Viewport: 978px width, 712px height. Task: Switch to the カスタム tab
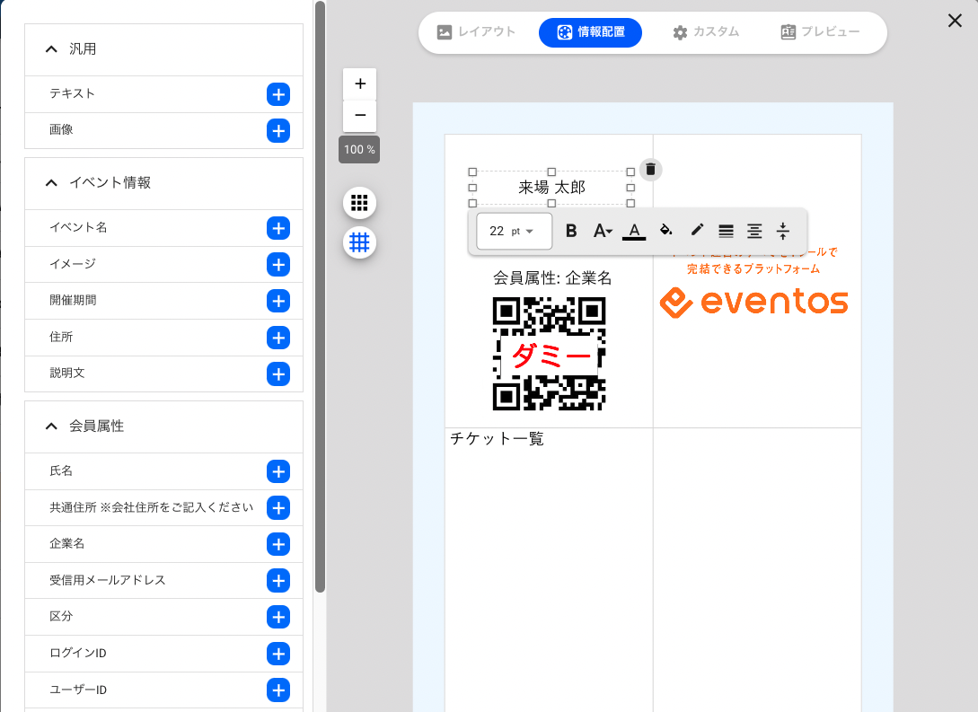click(x=706, y=31)
